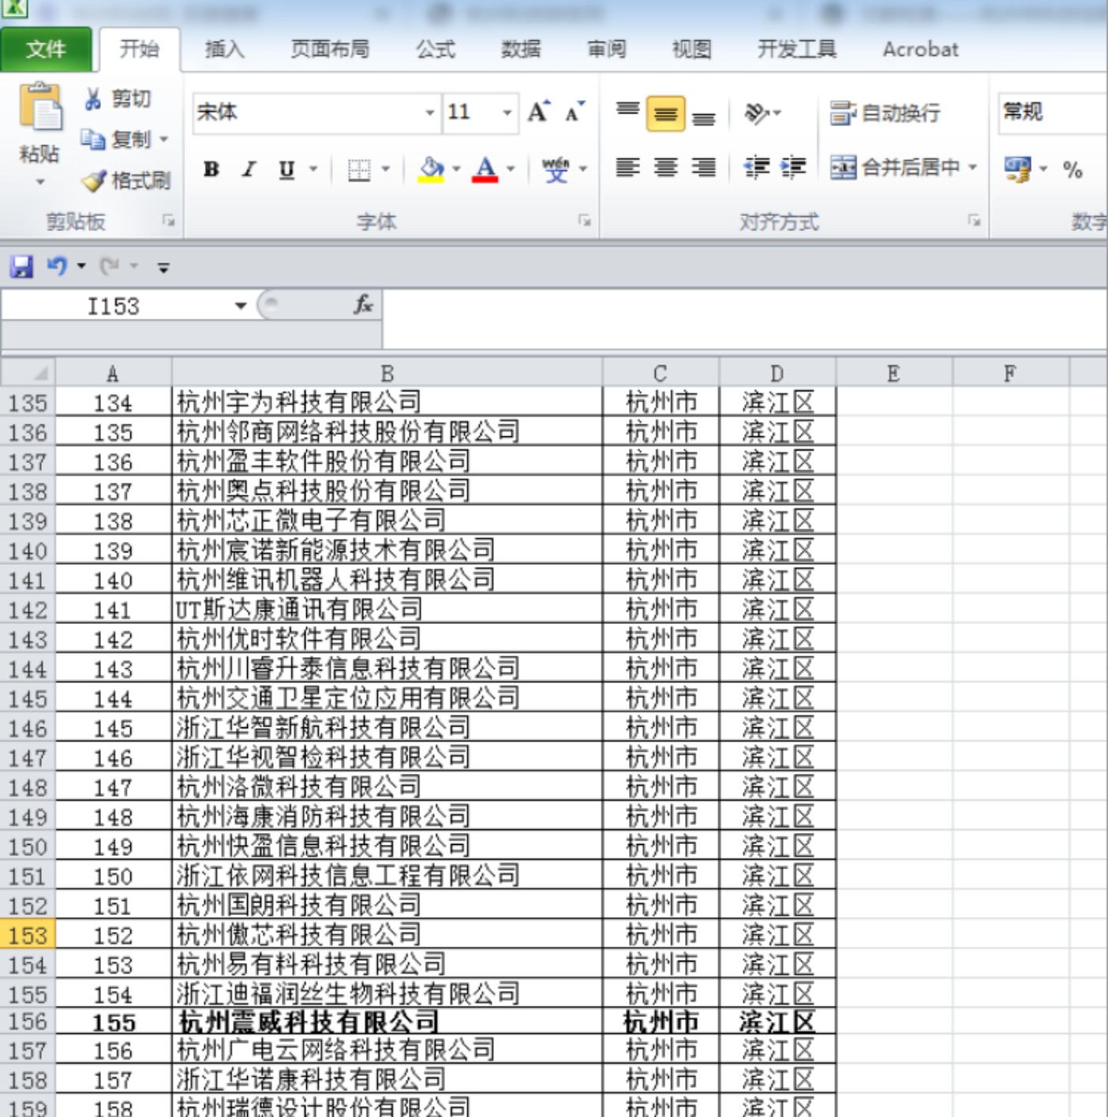Align text right

click(703, 167)
